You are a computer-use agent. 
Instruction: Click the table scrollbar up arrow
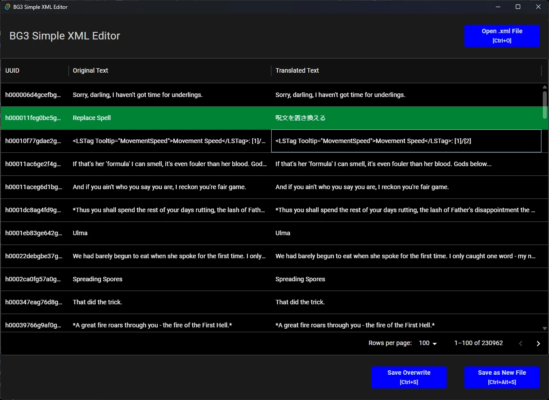pos(545,87)
